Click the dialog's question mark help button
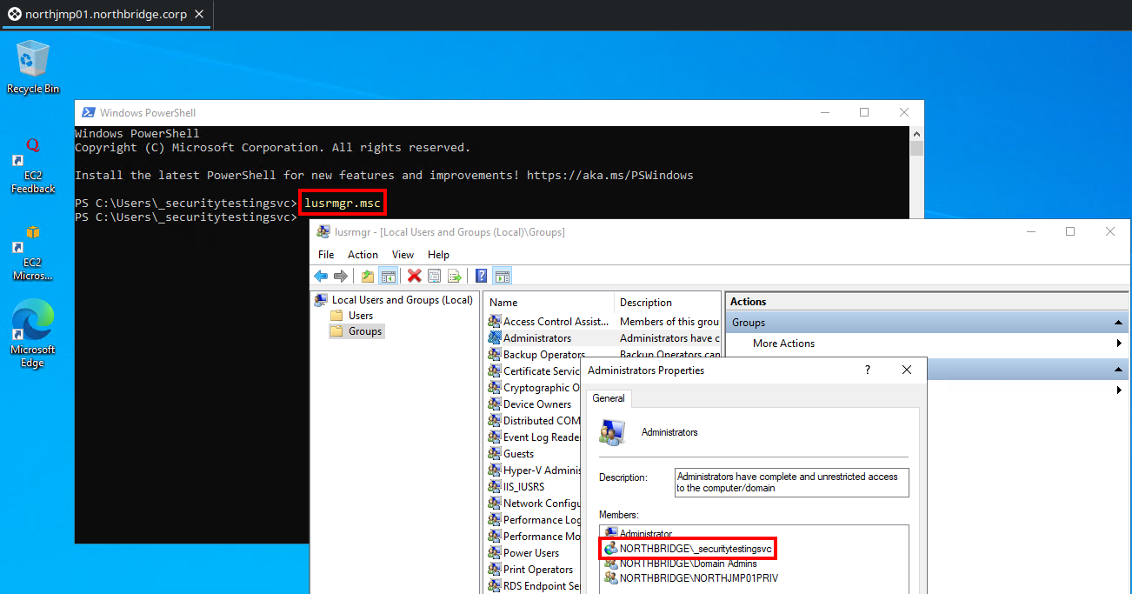The image size is (1132, 594). tap(867, 370)
